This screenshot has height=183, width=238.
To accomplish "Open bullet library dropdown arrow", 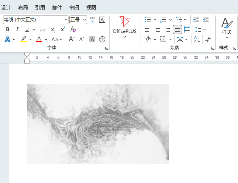I will [155, 20].
